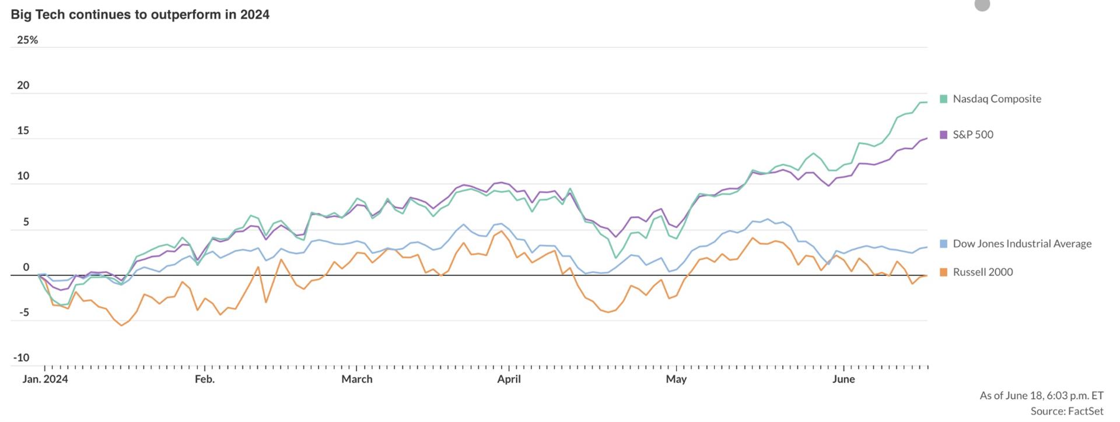Click the March x-axis label
Image resolution: width=1120 pixels, height=422 pixels.
coord(356,379)
